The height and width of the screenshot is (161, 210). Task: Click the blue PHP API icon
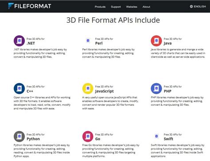click(x=156, y=88)
